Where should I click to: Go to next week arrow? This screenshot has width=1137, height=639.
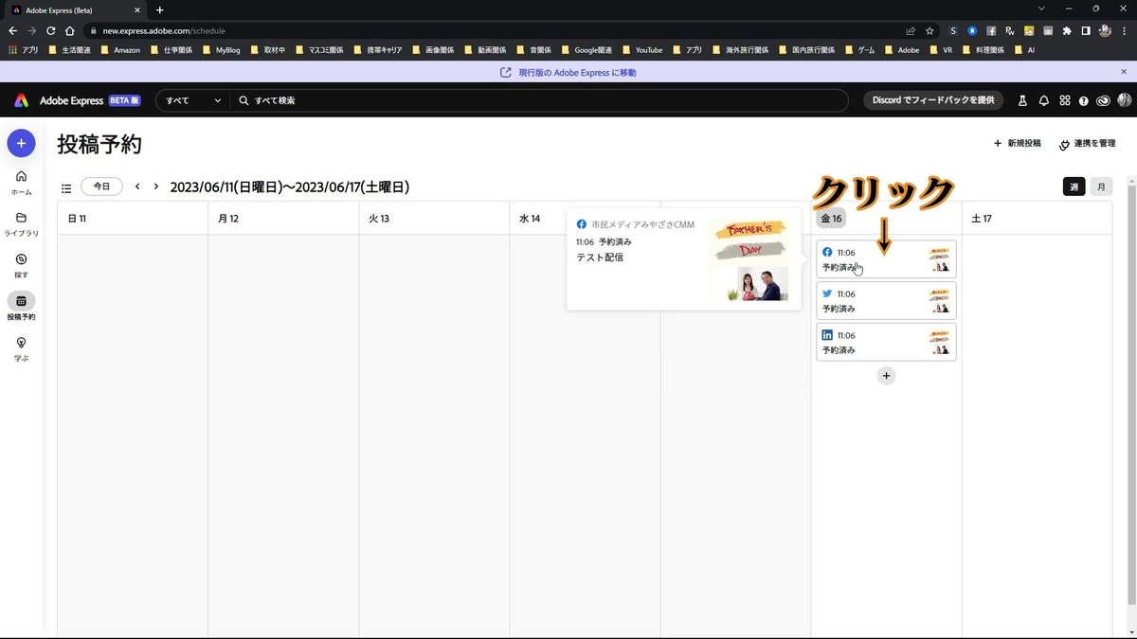[x=156, y=186]
